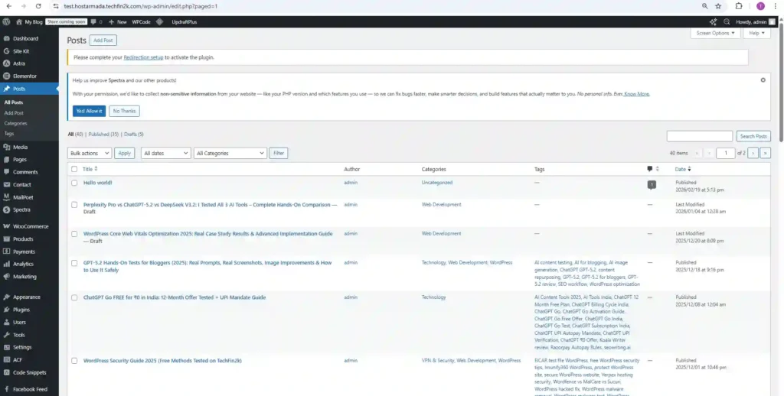This screenshot has height=396, width=784.
Task: Open the Bulk actions dropdown
Action: pyautogui.click(x=90, y=154)
